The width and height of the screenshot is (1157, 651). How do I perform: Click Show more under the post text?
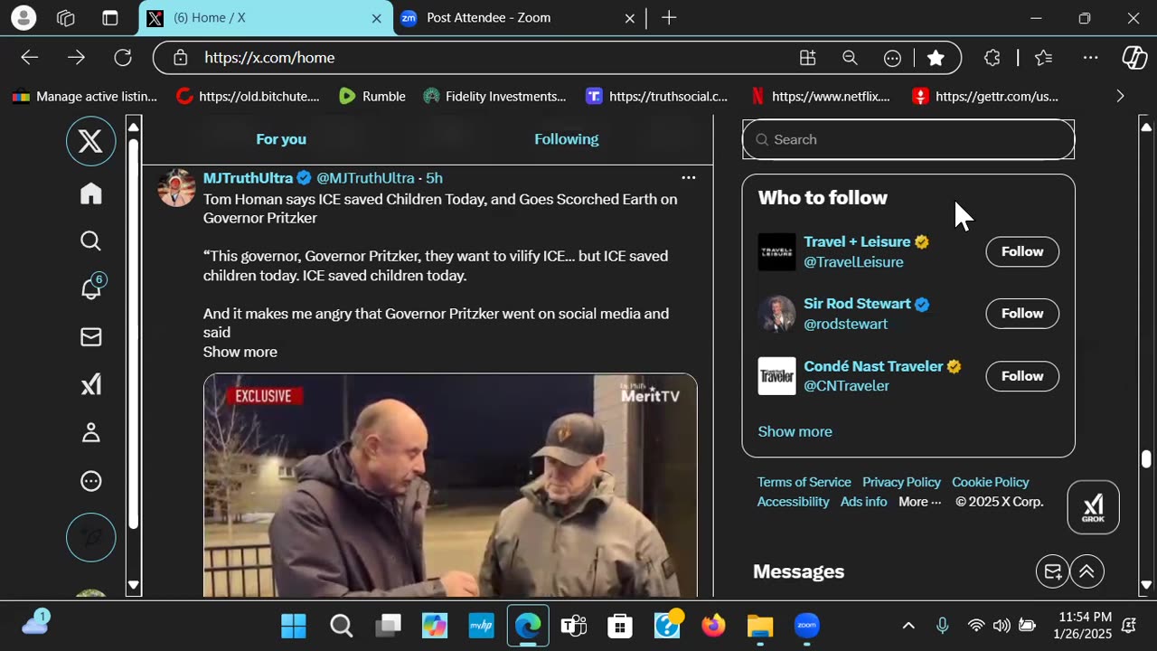pyautogui.click(x=240, y=352)
